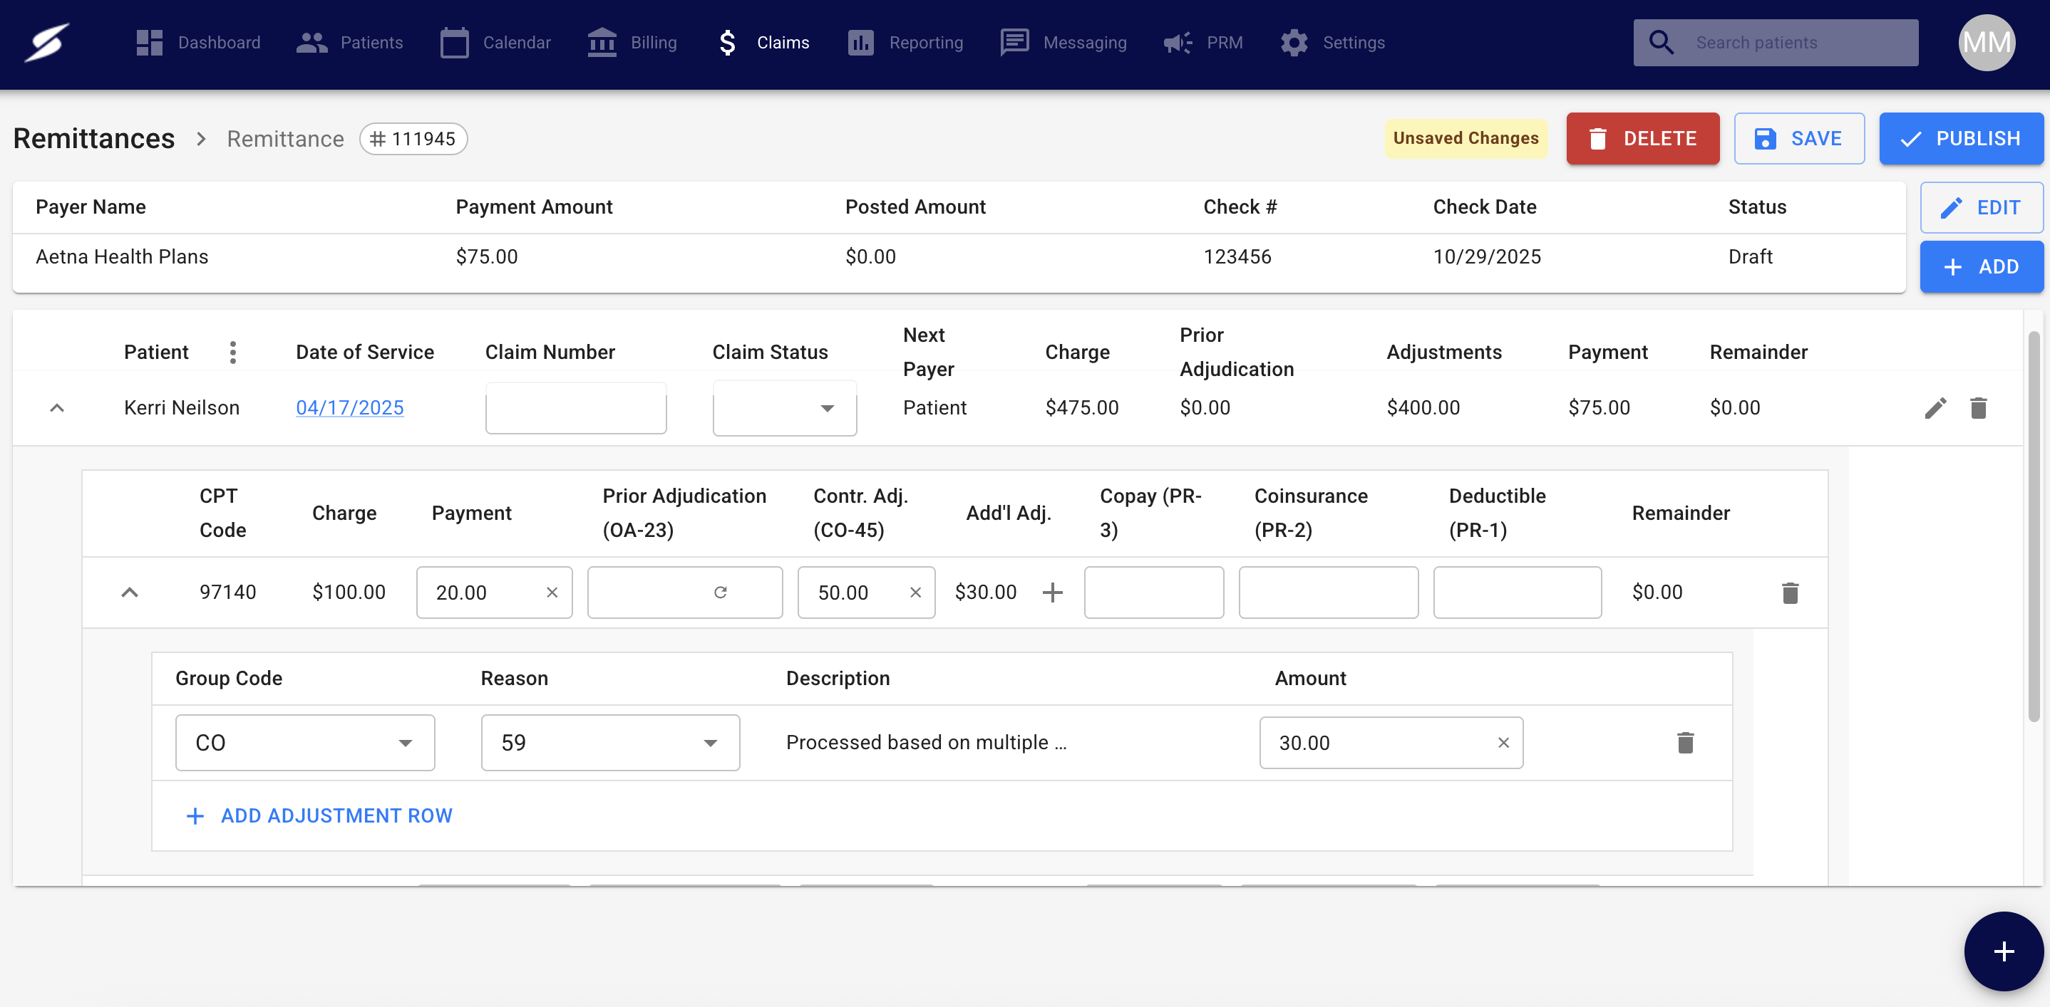The image size is (2050, 1007).
Task: Clear the 30.00 Amount field
Action: click(1503, 742)
